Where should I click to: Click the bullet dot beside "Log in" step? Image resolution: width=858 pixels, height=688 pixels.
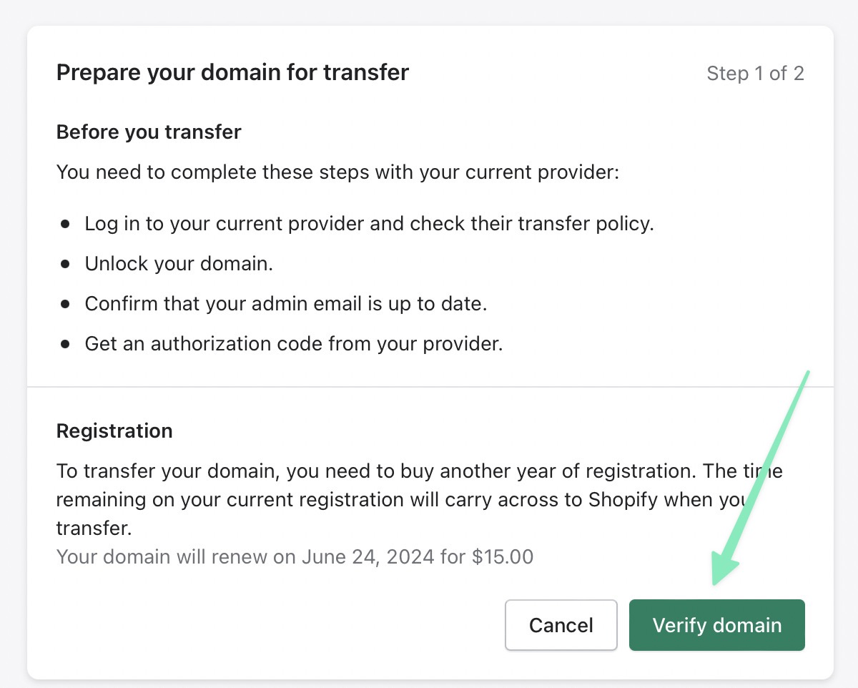pyautogui.click(x=66, y=225)
